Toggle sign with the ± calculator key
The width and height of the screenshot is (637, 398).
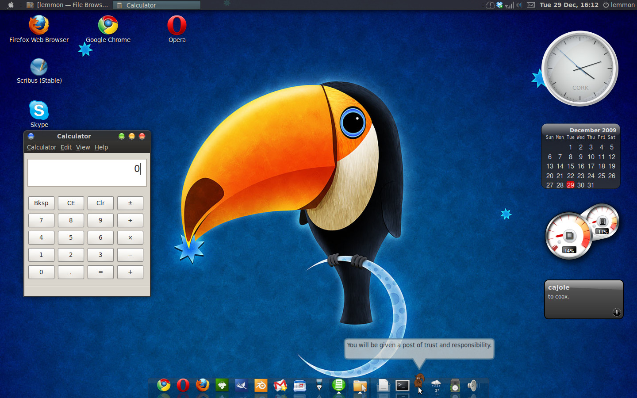point(130,203)
